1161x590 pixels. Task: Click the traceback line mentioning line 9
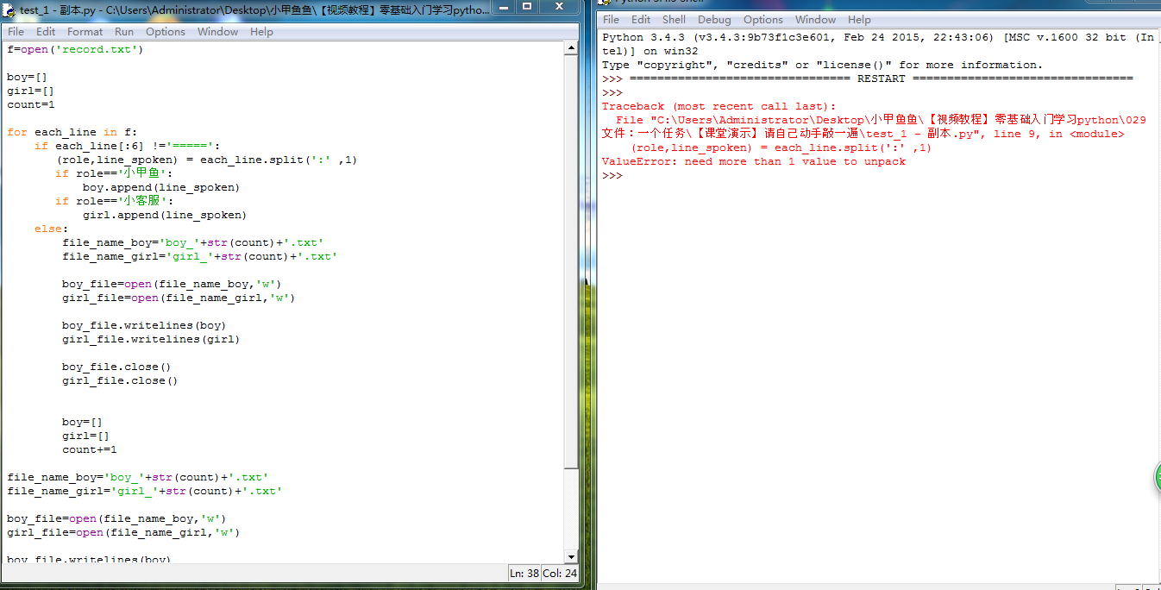click(x=863, y=134)
